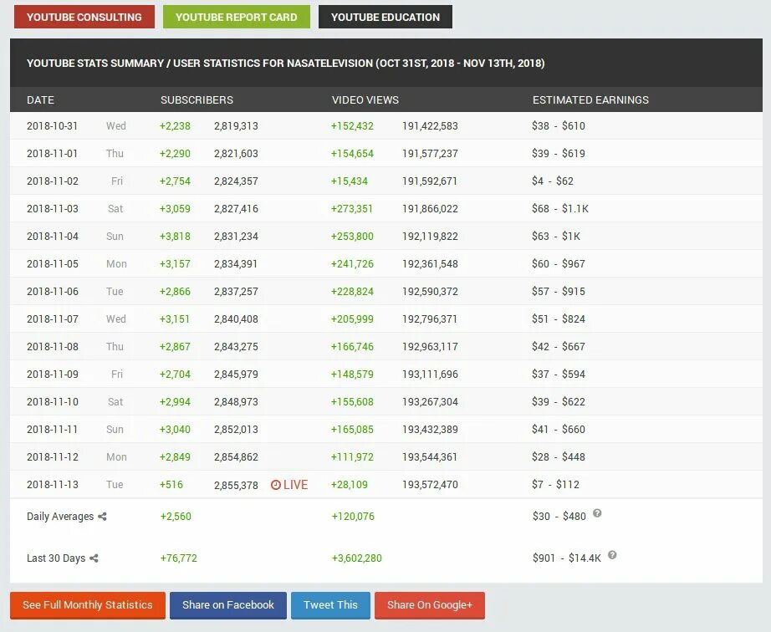This screenshot has width=771, height=632.
Task: Select date 2018-11-03 in the table
Action: pos(52,208)
